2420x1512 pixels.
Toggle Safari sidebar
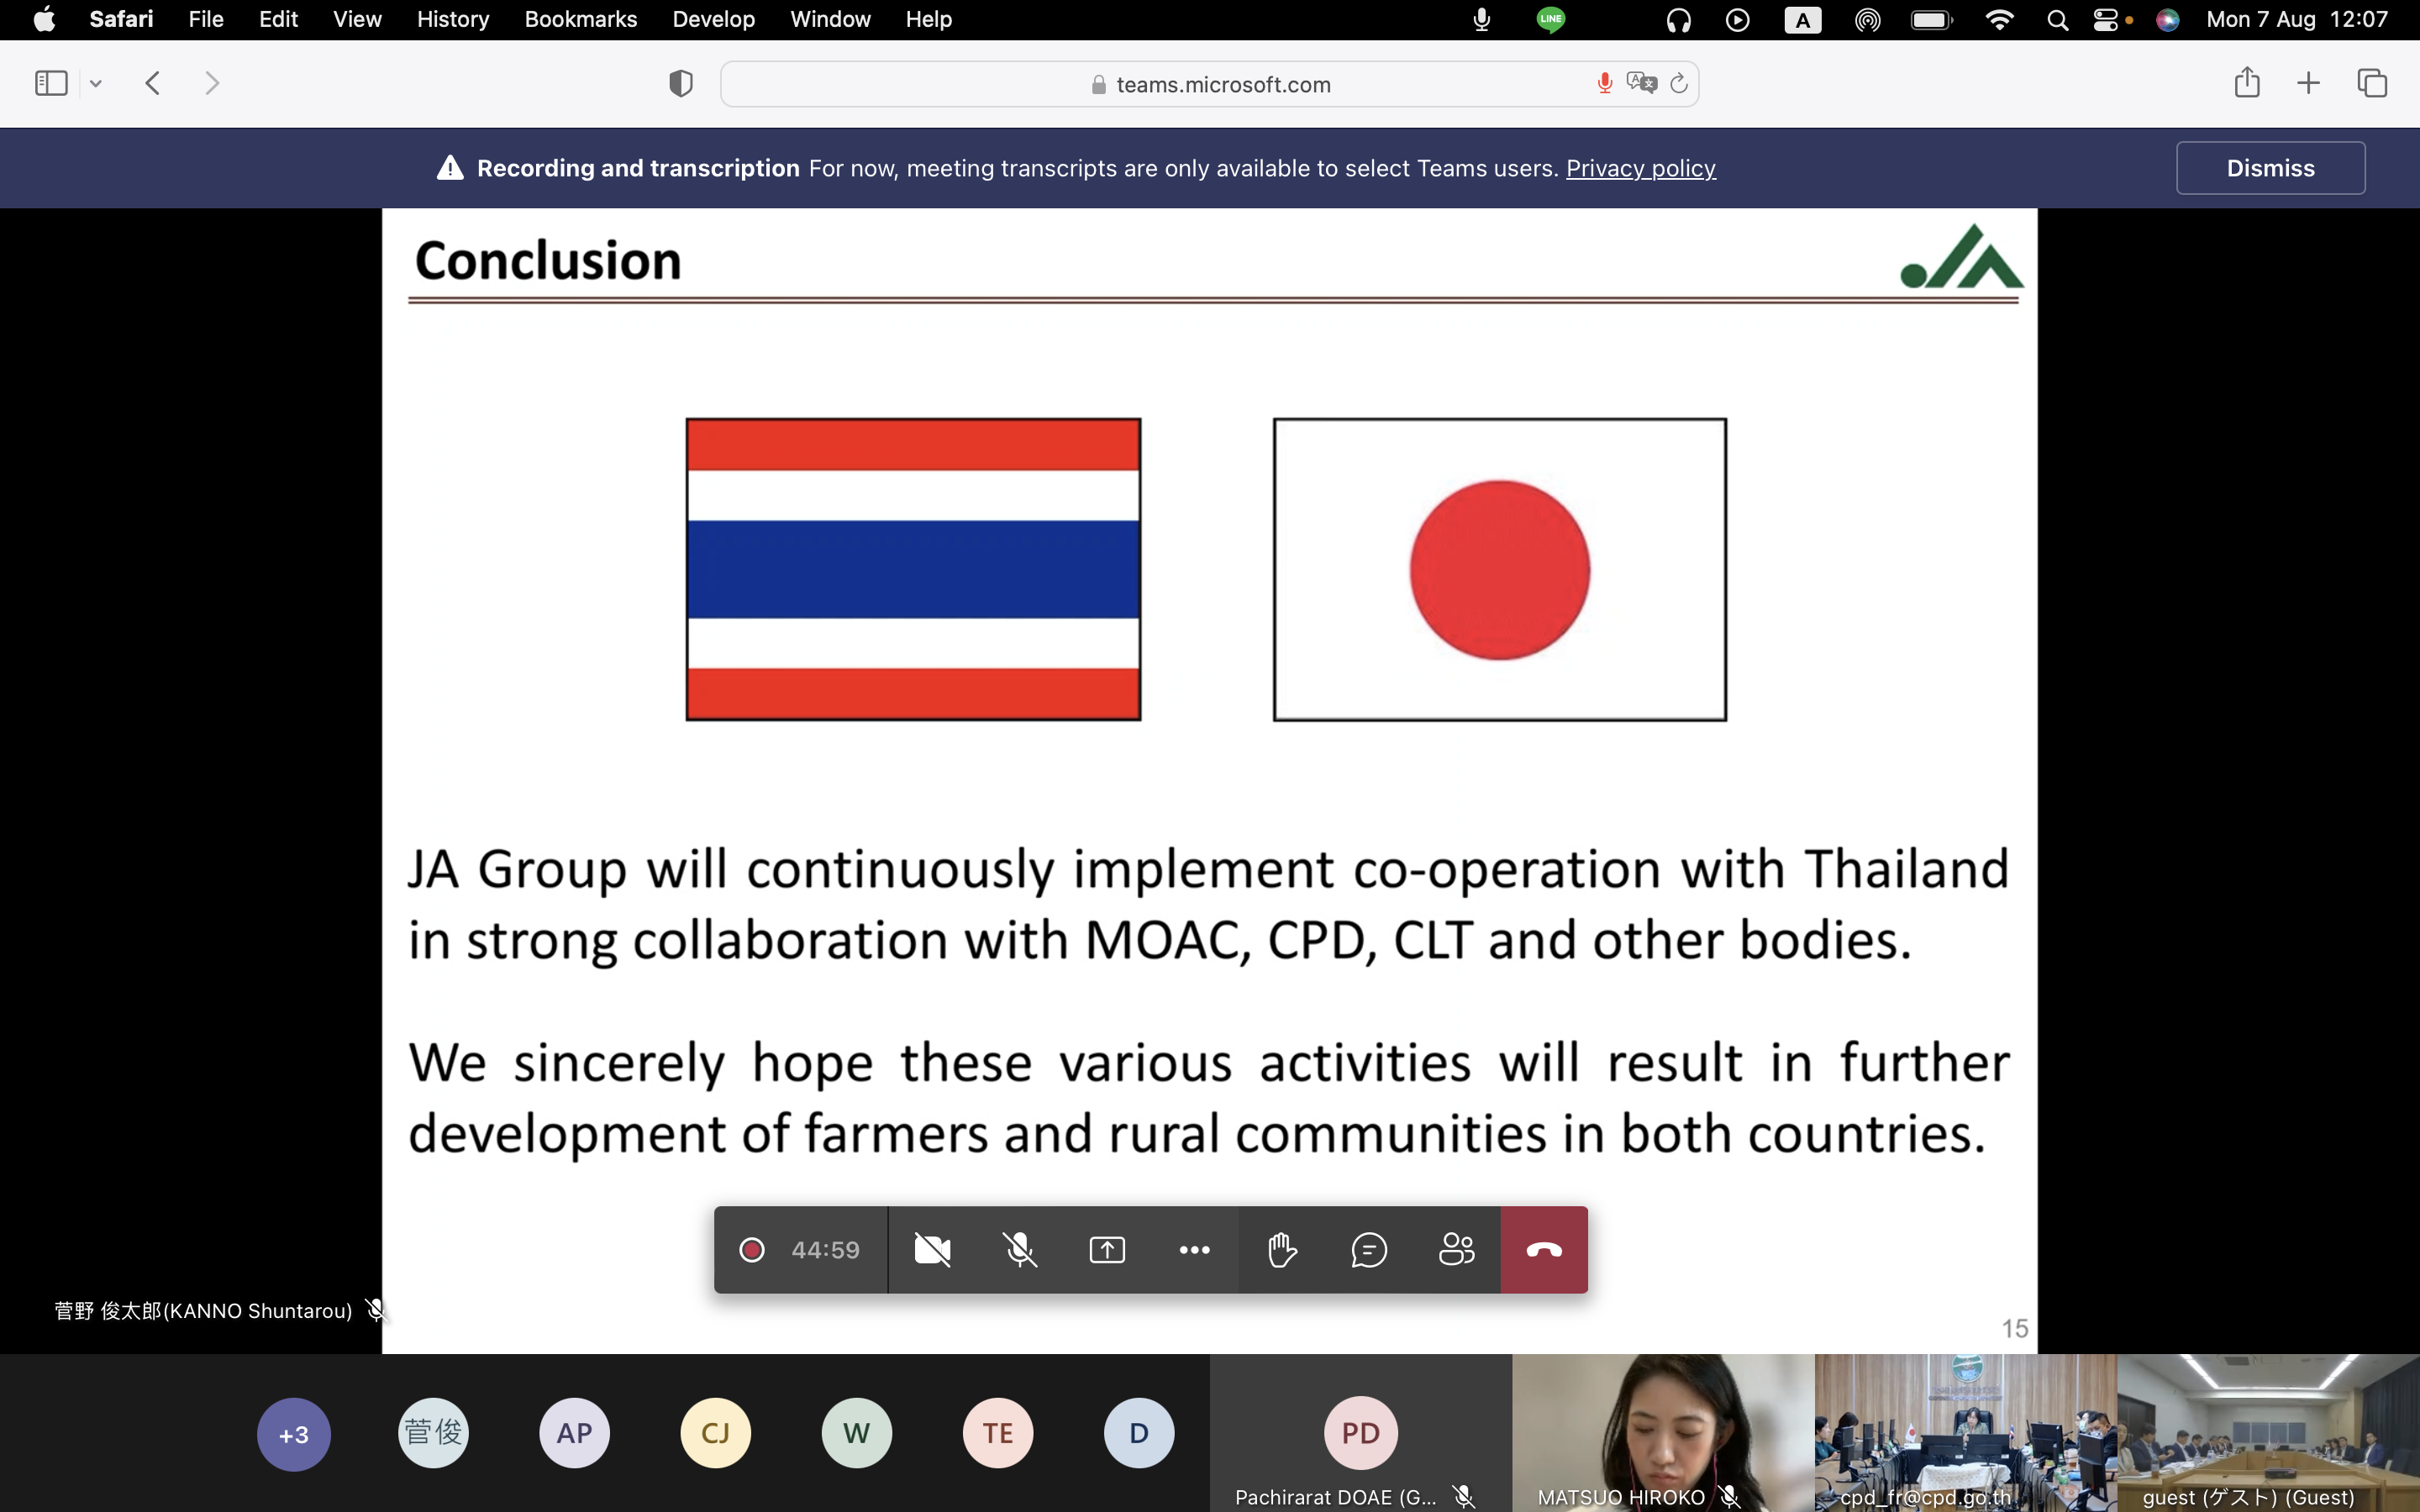[51, 83]
